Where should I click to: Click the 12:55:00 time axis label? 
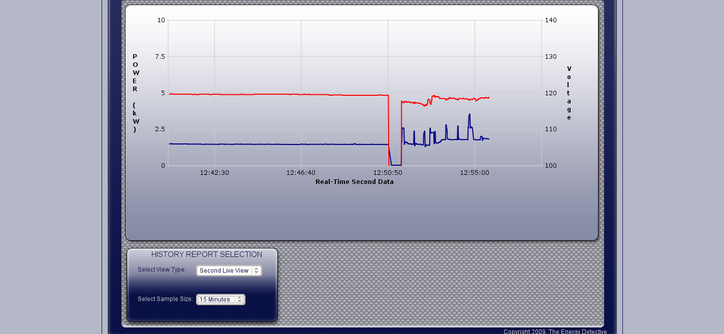click(x=475, y=173)
